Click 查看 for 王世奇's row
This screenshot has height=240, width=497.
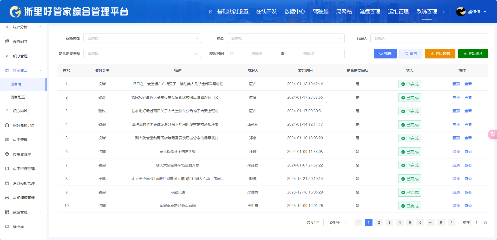click(x=468, y=206)
